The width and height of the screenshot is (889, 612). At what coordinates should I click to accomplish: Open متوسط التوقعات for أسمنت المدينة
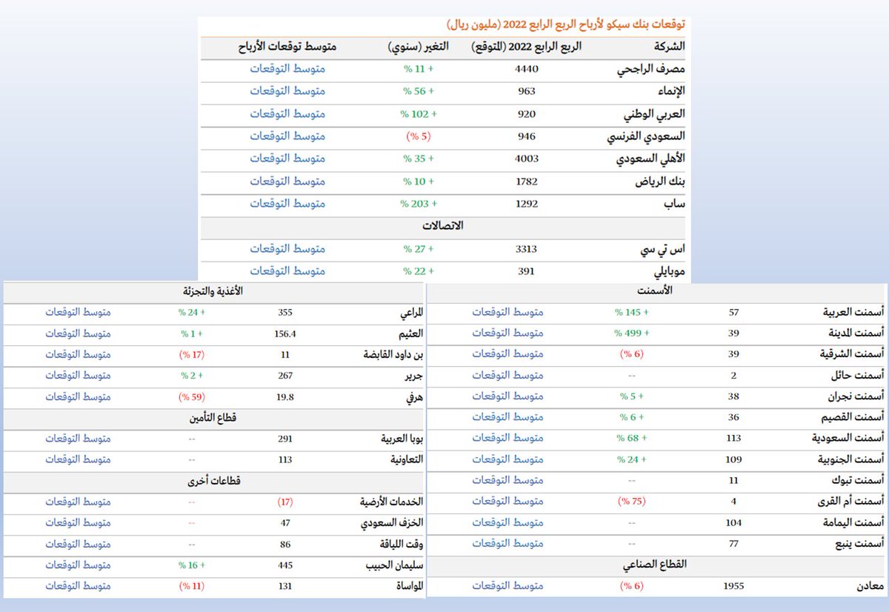coord(508,333)
